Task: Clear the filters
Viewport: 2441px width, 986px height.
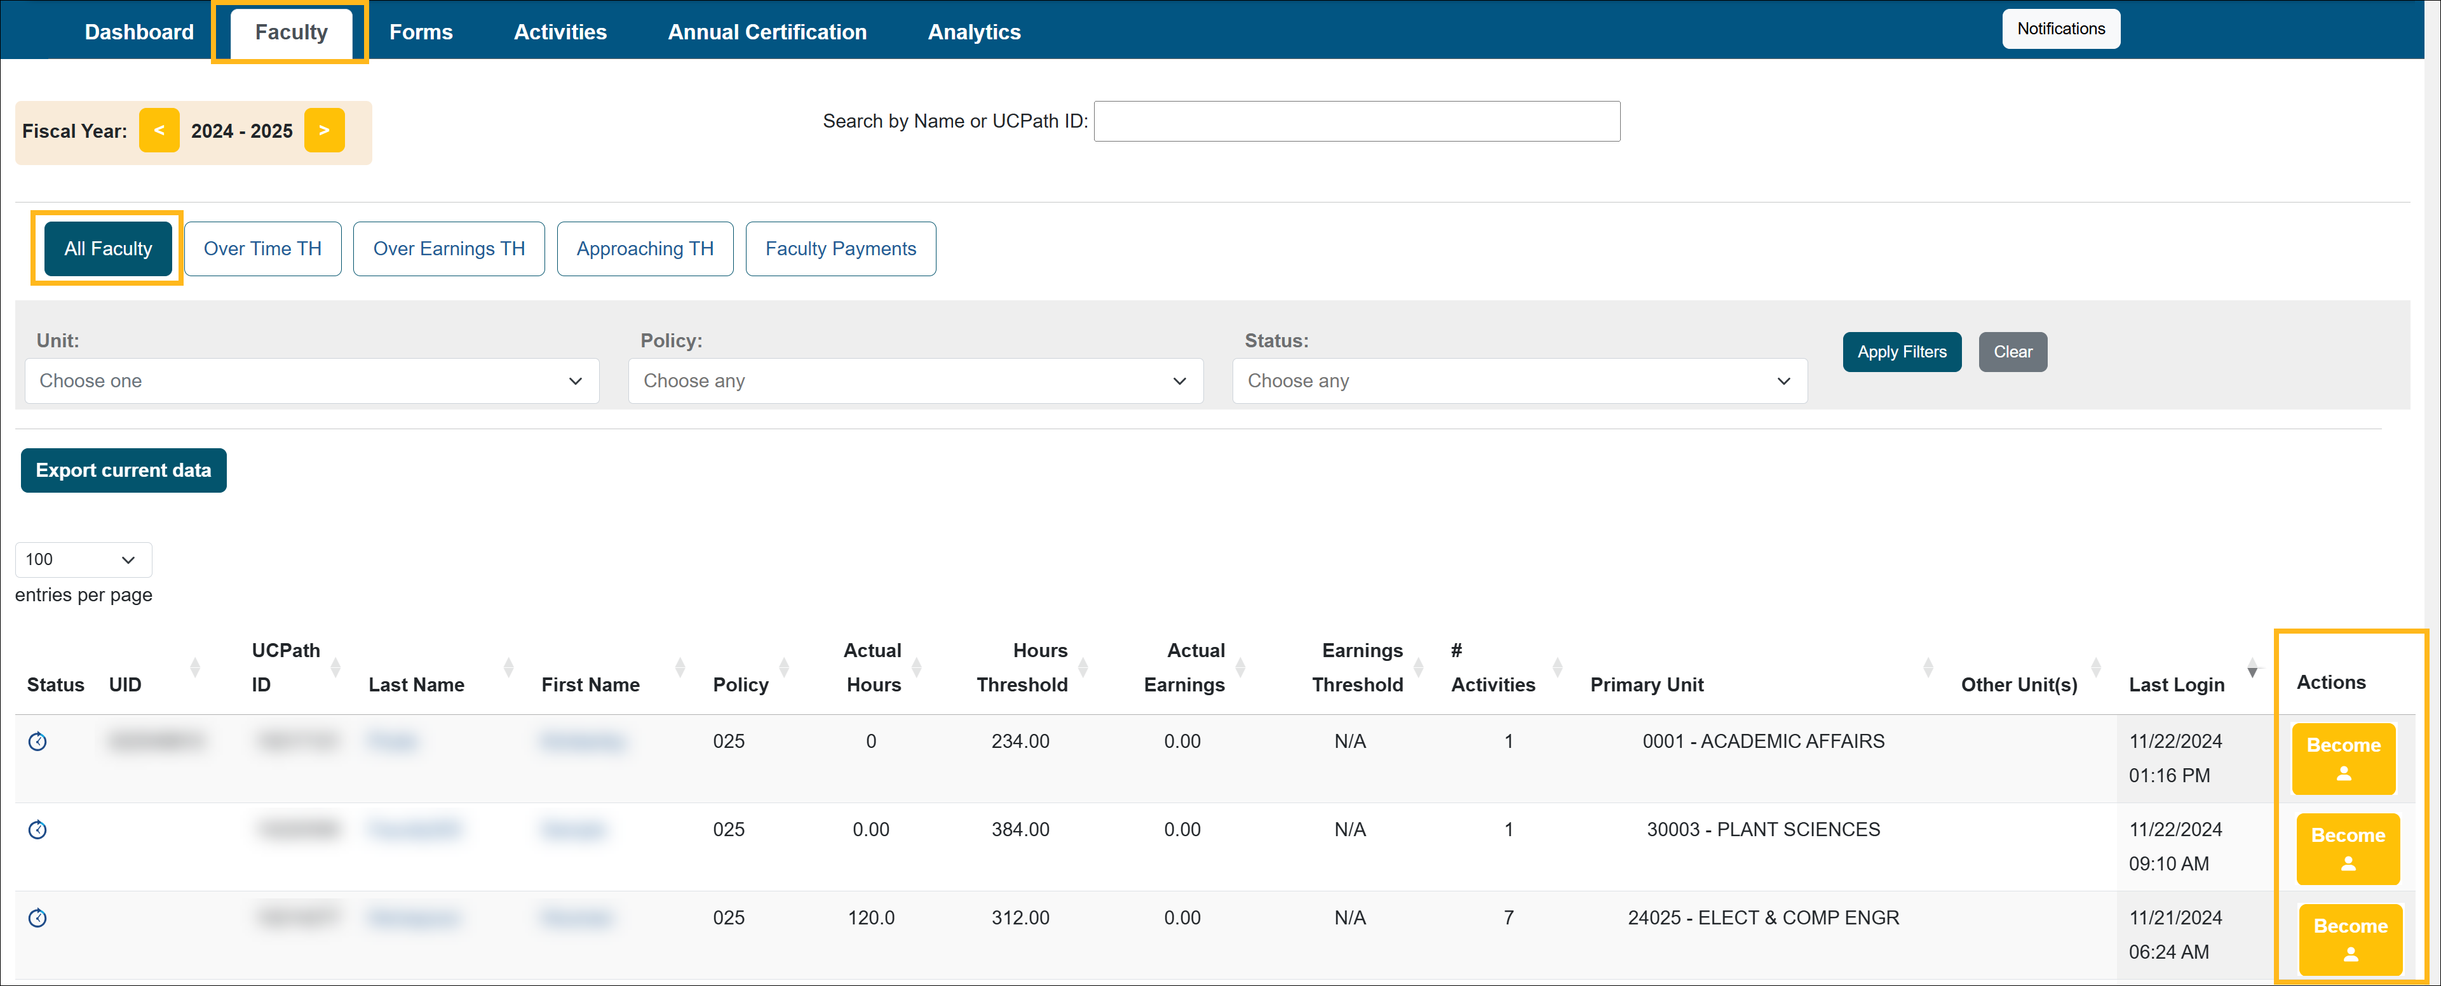Action: (2012, 351)
